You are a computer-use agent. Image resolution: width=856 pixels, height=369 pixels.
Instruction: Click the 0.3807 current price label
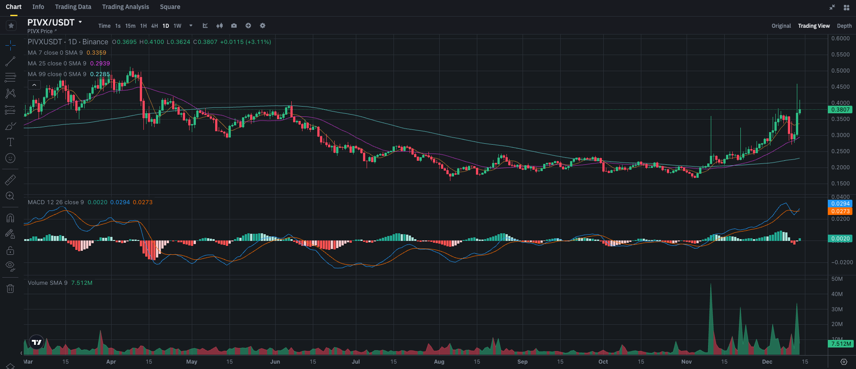[x=840, y=110]
